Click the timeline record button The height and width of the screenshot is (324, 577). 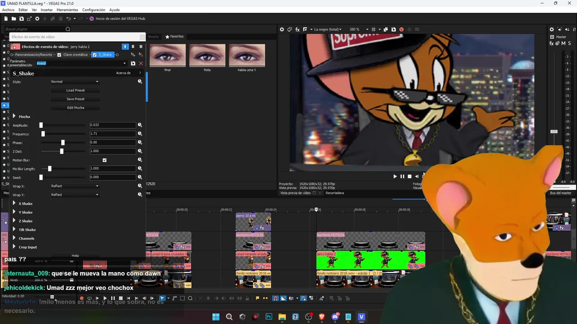82,298
